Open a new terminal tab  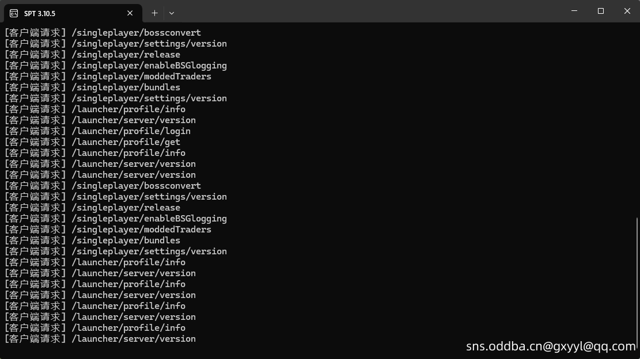pos(154,13)
